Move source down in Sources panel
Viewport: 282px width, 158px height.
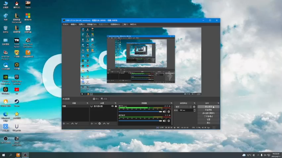[x=108, y=124]
